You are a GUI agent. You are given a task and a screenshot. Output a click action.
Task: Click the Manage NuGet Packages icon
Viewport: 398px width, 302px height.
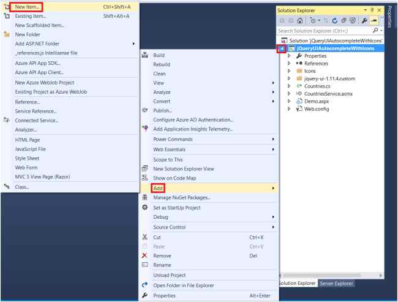[145, 197]
